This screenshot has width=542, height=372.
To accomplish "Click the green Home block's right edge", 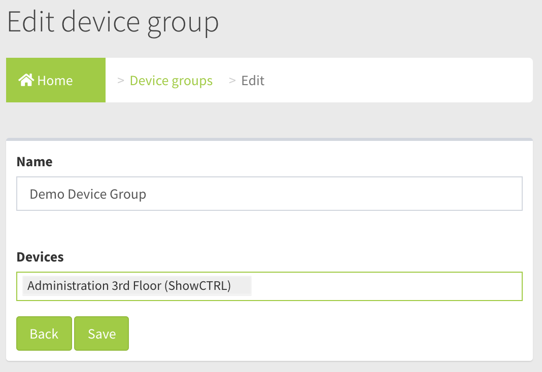I will click(101, 81).
